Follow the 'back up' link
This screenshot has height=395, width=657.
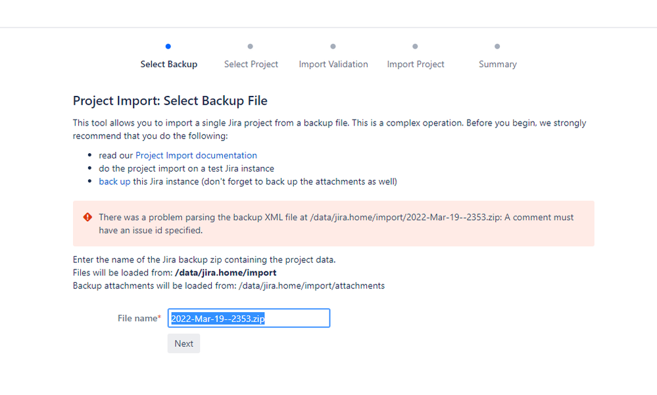(x=114, y=181)
